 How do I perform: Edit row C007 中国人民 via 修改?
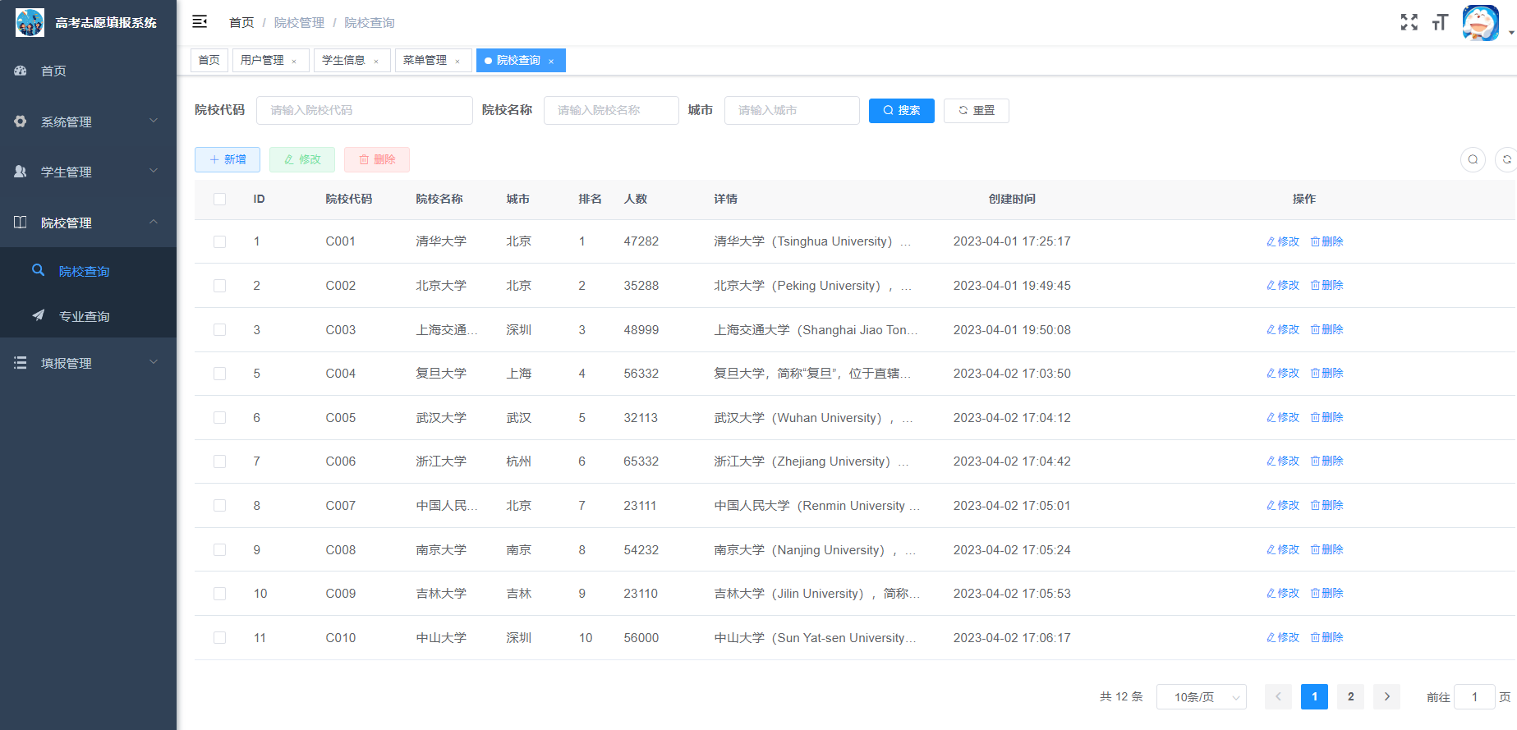tap(1283, 505)
